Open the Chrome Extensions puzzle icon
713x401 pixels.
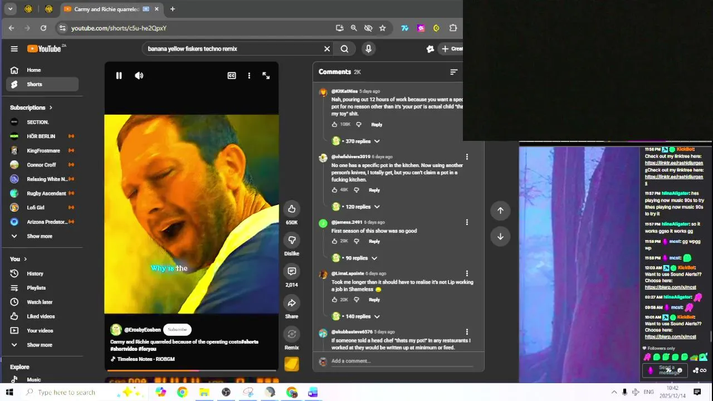453,28
